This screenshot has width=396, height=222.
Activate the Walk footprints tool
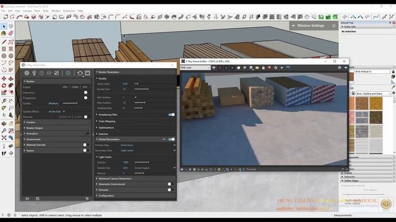pyautogui.click(x=4, y=153)
